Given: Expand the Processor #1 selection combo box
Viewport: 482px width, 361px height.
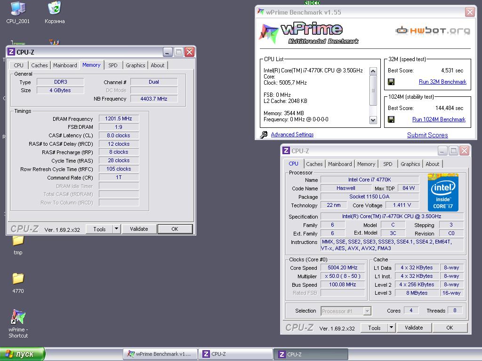Looking at the screenshot, I should click(x=367, y=311).
